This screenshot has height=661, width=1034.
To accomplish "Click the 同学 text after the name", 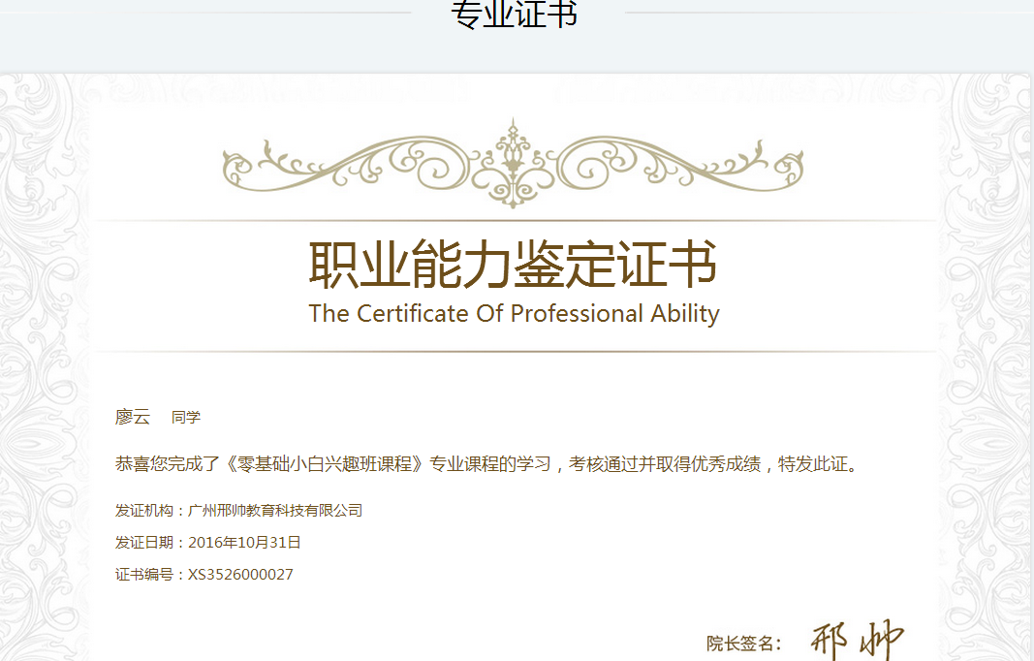I will [186, 418].
